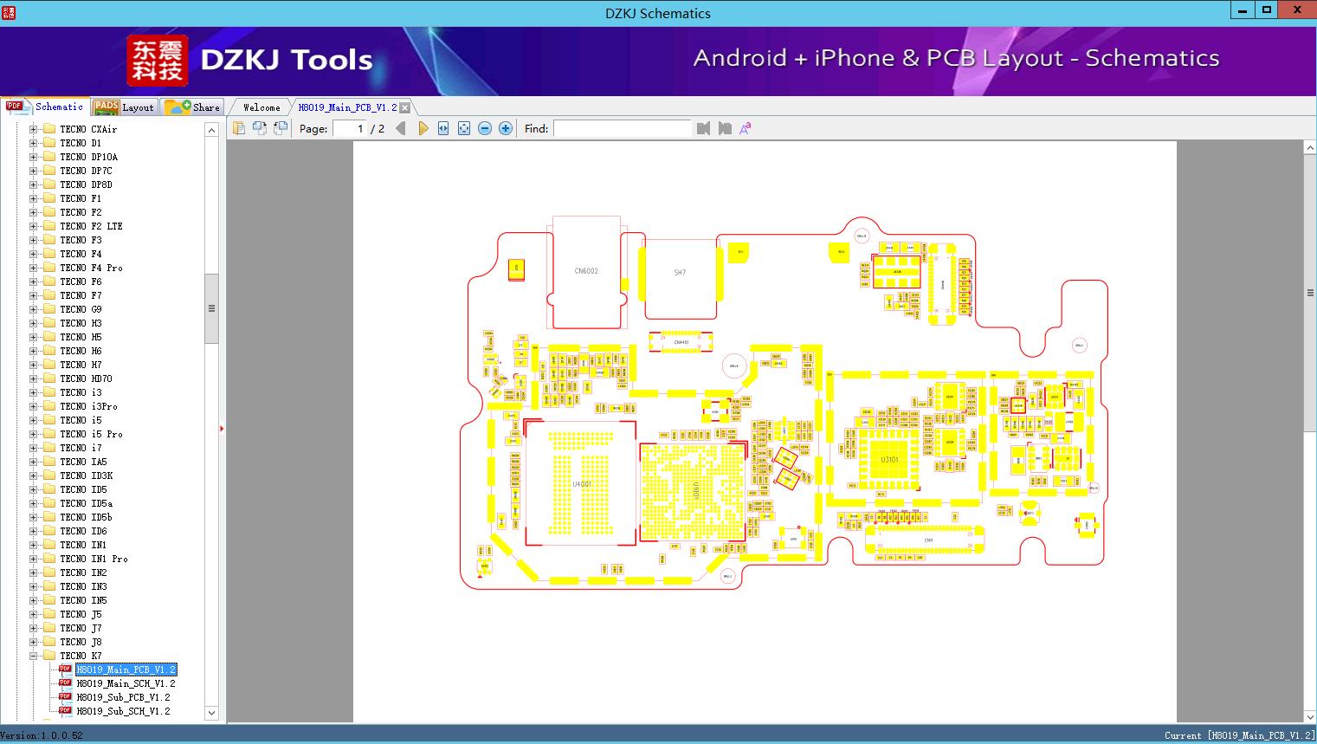Screen dimensions: 1317x744
Task: Select TECNO F1 in the tree
Action: [81, 198]
